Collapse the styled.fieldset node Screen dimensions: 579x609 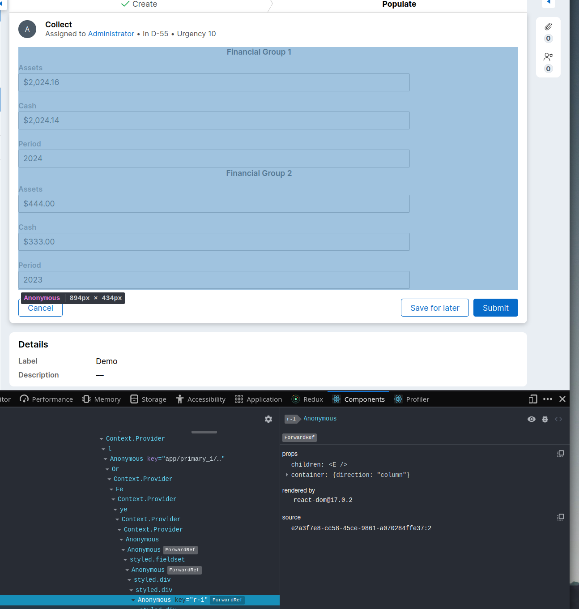[125, 560]
